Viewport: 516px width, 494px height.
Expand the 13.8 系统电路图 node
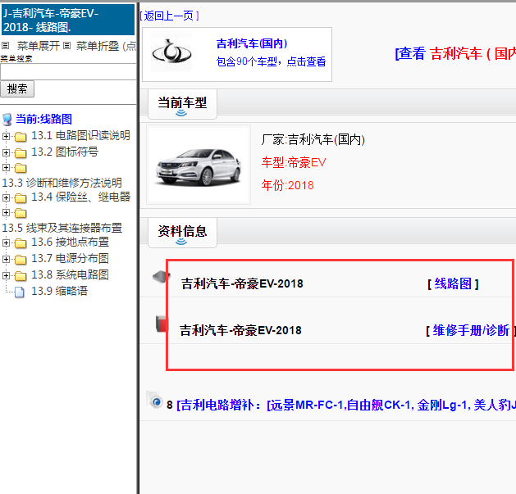coord(6,275)
